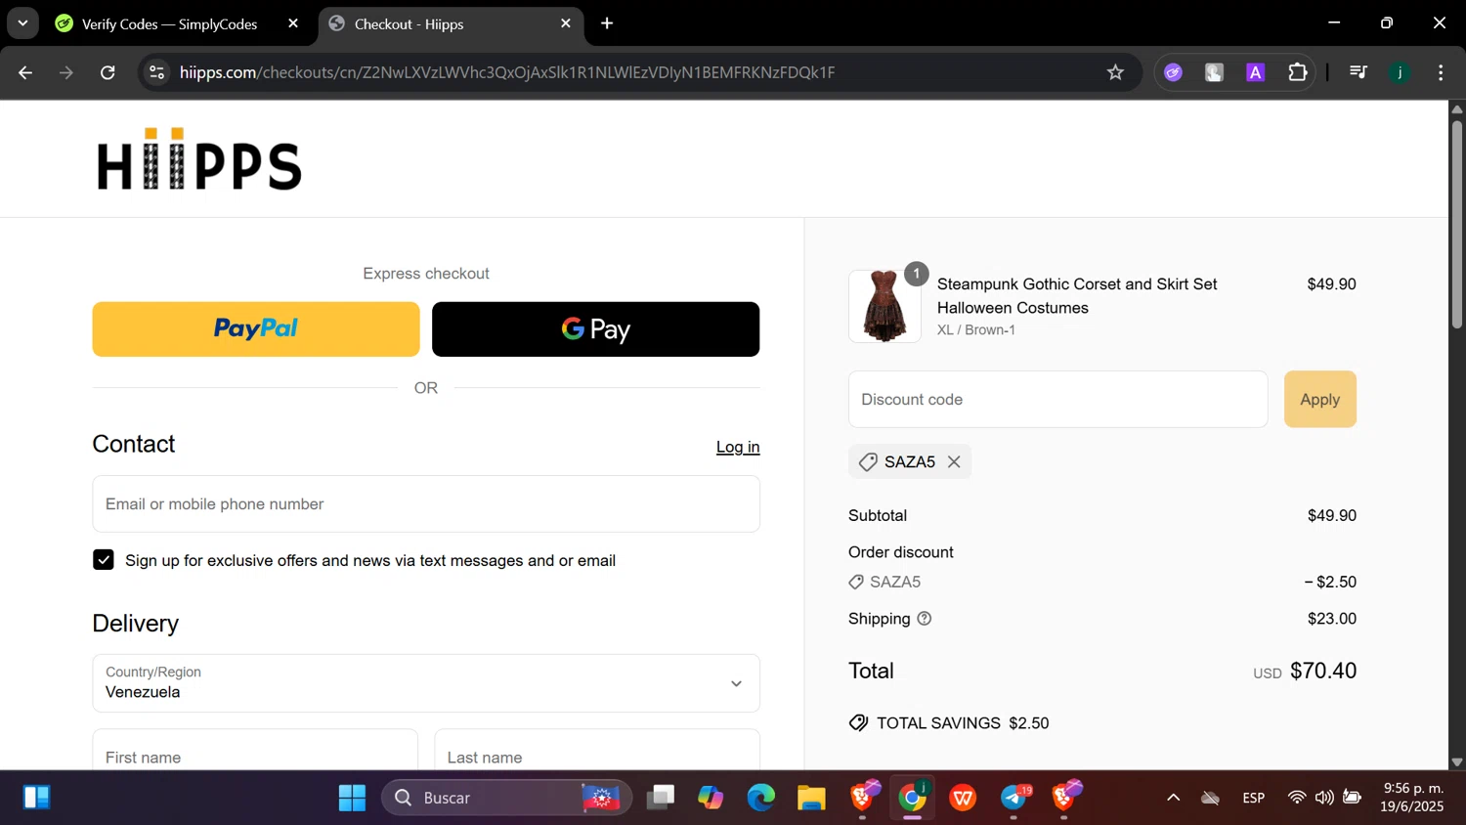1466x825 pixels.
Task: Click the Email or mobile phone number field
Action: tap(426, 503)
